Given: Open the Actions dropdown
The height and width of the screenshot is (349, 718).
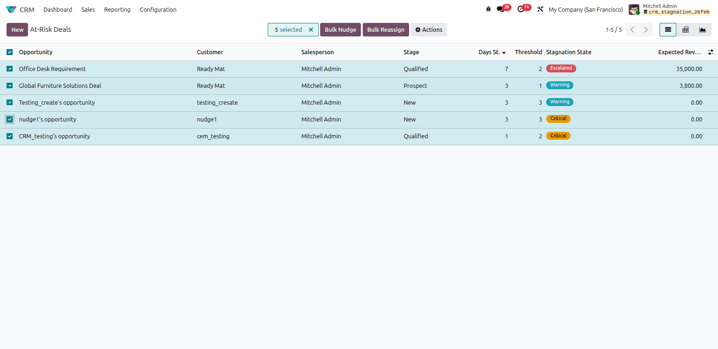Looking at the screenshot, I should pos(429,29).
